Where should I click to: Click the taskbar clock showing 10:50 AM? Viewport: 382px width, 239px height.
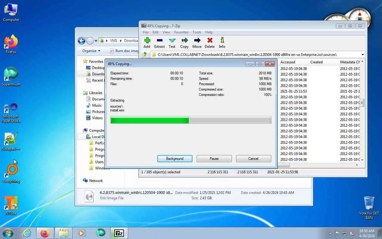(367, 233)
